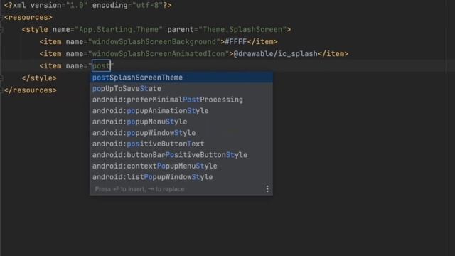This screenshot has height=256, width=455.
Task: Click windowSplashScreenBackground attribute name
Action: click(x=154, y=42)
